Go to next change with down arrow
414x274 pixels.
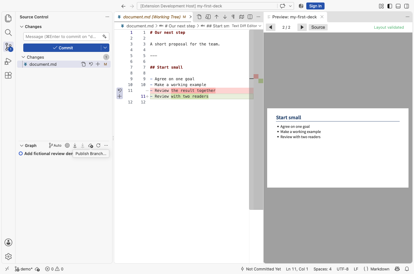(225, 17)
